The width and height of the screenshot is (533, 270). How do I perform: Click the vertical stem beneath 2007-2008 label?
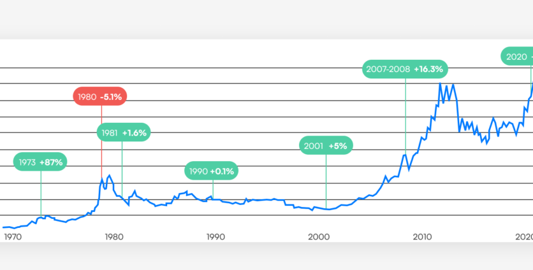[x=406, y=115]
